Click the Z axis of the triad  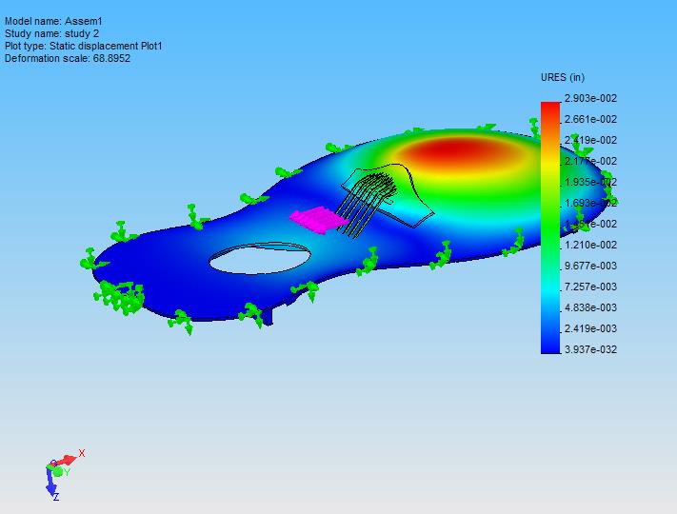coord(52,485)
